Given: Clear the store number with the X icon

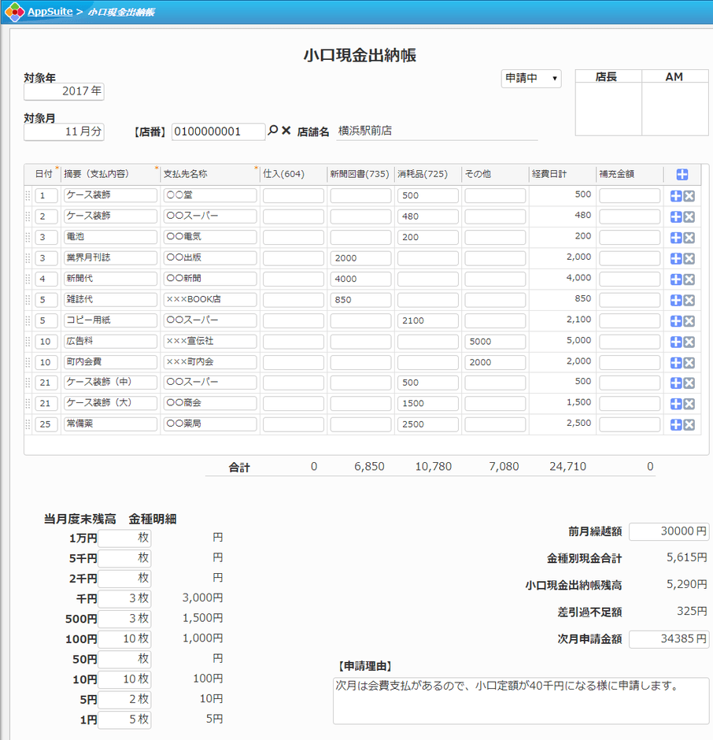Looking at the screenshot, I should [285, 131].
